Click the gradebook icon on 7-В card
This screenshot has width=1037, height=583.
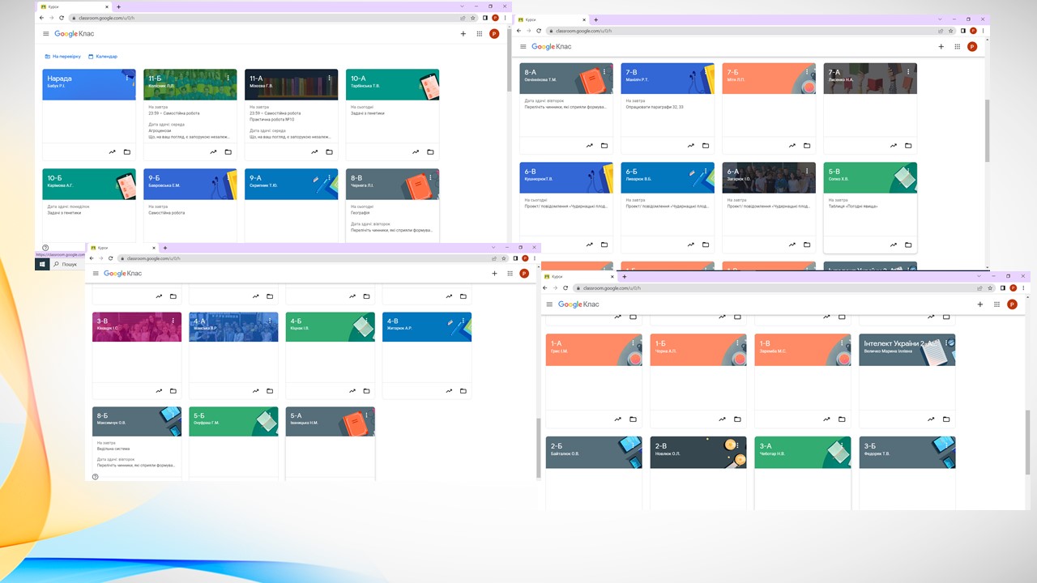coord(690,146)
